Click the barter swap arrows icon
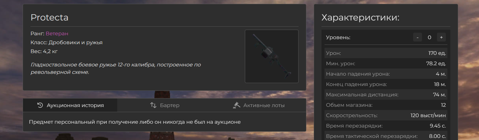This screenshot has width=479, height=140. click(x=153, y=105)
